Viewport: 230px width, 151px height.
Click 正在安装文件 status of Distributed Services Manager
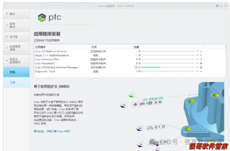pyautogui.click(x=98, y=67)
